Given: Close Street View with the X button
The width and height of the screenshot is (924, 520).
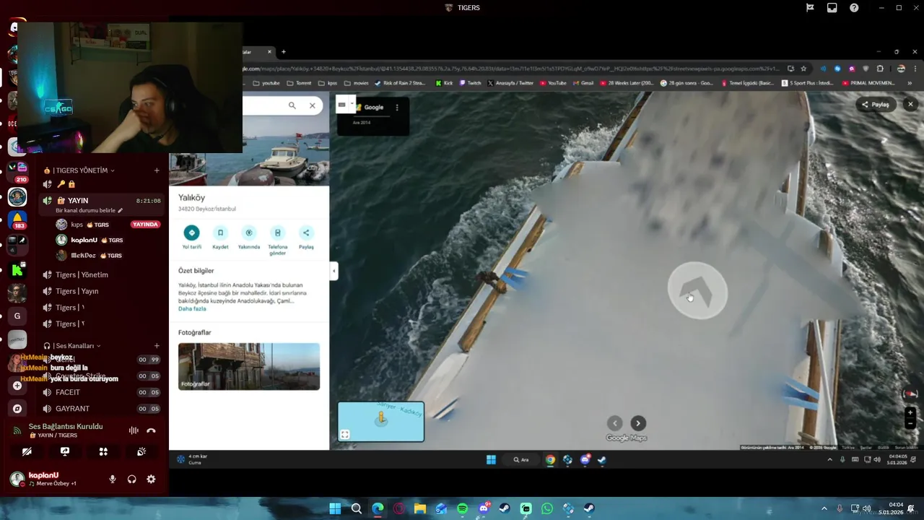Looking at the screenshot, I should [910, 104].
